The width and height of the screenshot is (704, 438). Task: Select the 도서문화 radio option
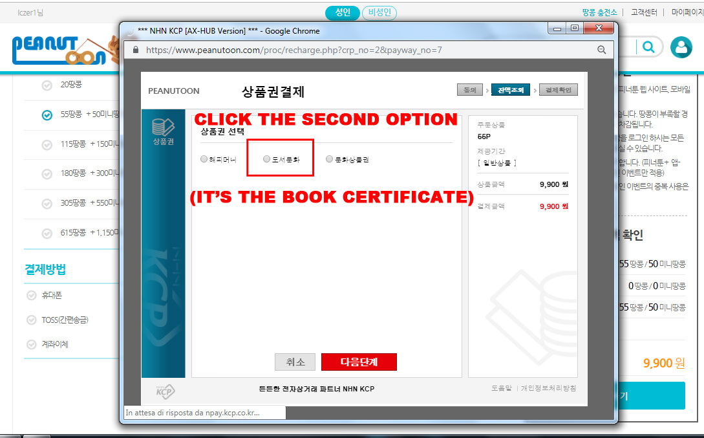[267, 159]
